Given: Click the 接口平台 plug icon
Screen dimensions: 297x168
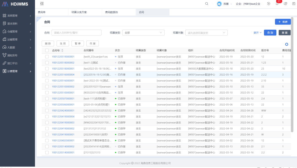Looking at the screenshot, I should point(4,63).
